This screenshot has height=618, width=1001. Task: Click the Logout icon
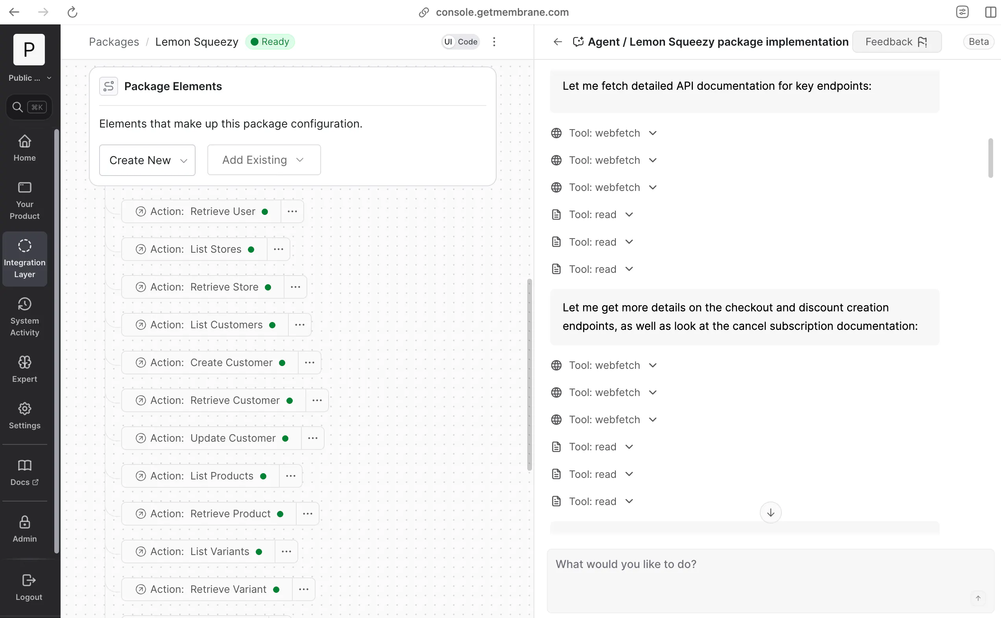29,580
